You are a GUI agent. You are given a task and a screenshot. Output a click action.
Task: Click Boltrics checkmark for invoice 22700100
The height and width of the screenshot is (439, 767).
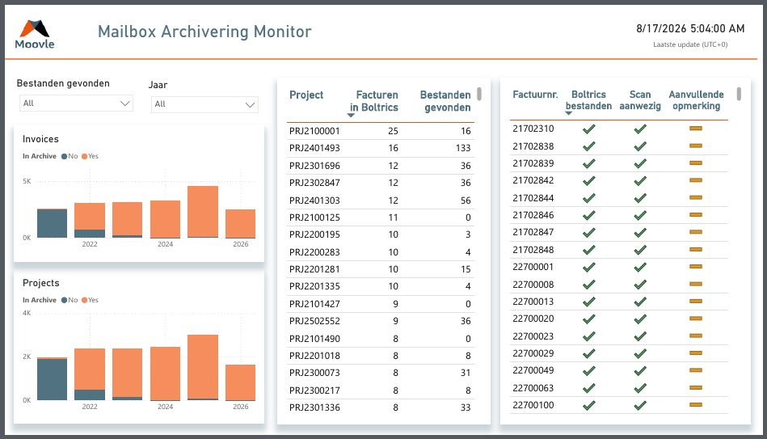pos(589,405)
